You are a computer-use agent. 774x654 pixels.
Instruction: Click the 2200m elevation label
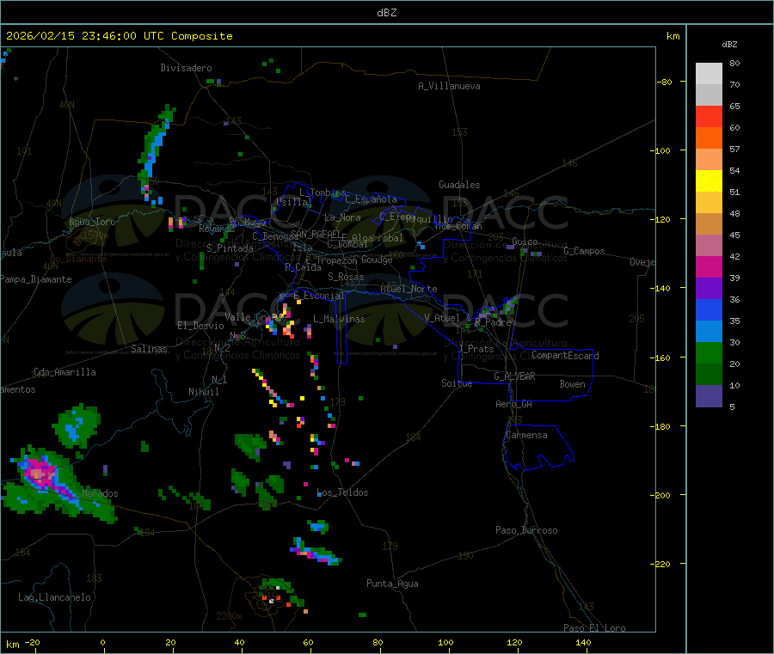[229, 616]
